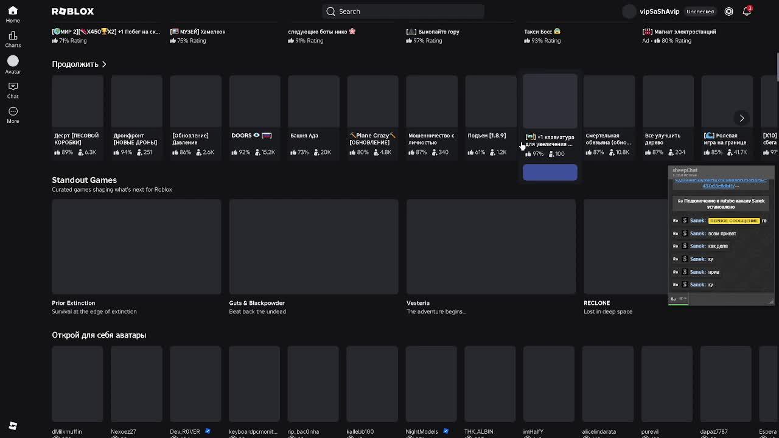This screenshot has height=438, width=779.
Task: Click the Roblox icon at bottom-left corner
Action: point(13,426)
